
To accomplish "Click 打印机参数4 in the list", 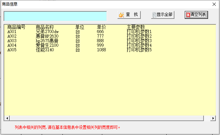I will click(139, 45).
